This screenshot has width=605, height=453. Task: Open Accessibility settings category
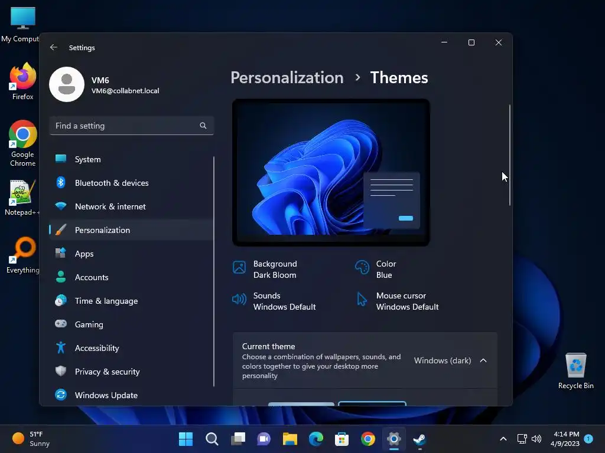point(131,348)
